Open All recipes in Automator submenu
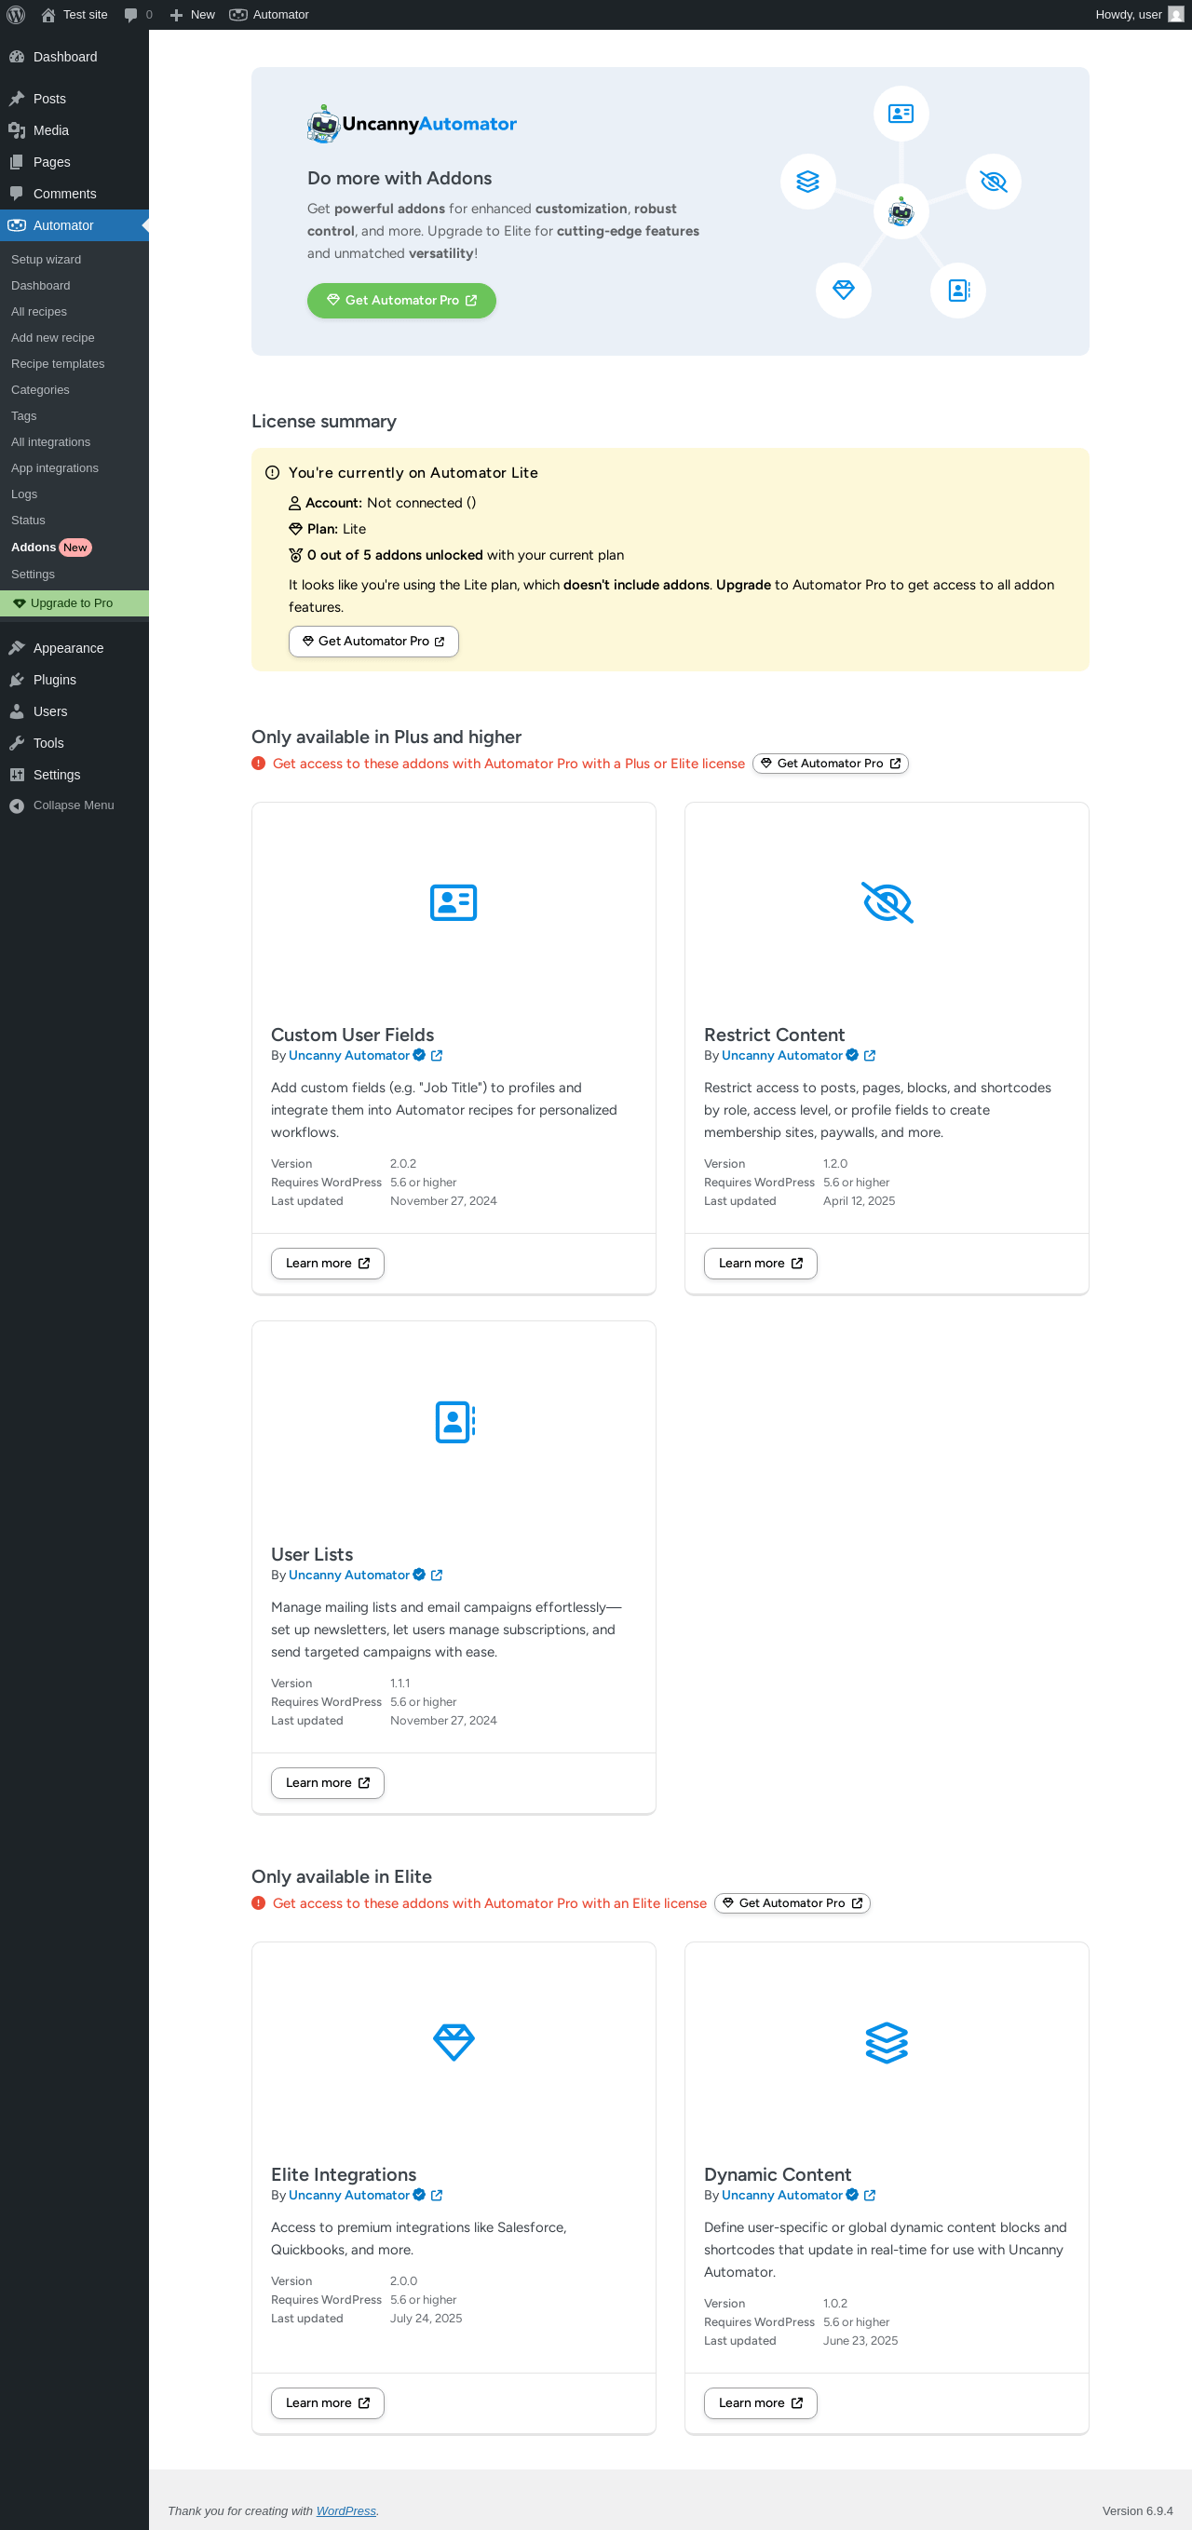 39,311
